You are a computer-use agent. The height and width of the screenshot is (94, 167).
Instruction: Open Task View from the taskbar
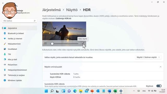pyautogui.click(x=58, y=91)
